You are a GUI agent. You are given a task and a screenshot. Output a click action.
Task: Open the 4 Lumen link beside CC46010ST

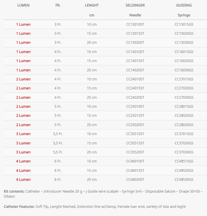(23, 161)
